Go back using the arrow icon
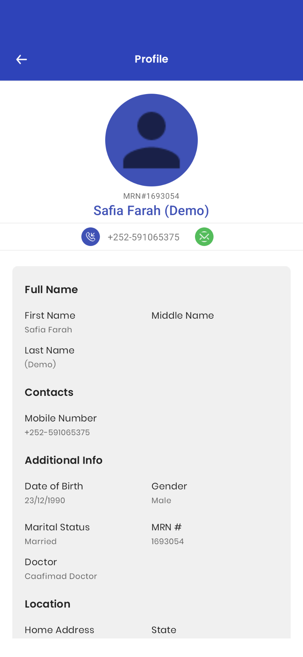The width and height of the screenshot is (303, 657). [x=22, y=59]
